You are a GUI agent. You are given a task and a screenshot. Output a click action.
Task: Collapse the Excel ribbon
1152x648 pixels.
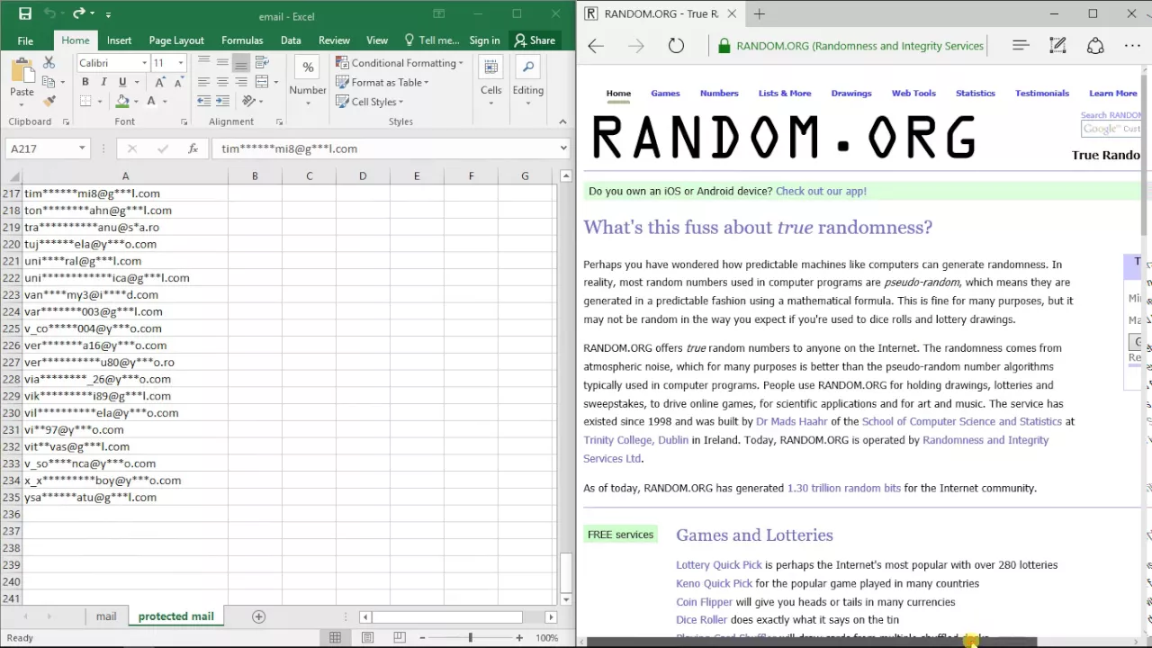click(563, 121)
